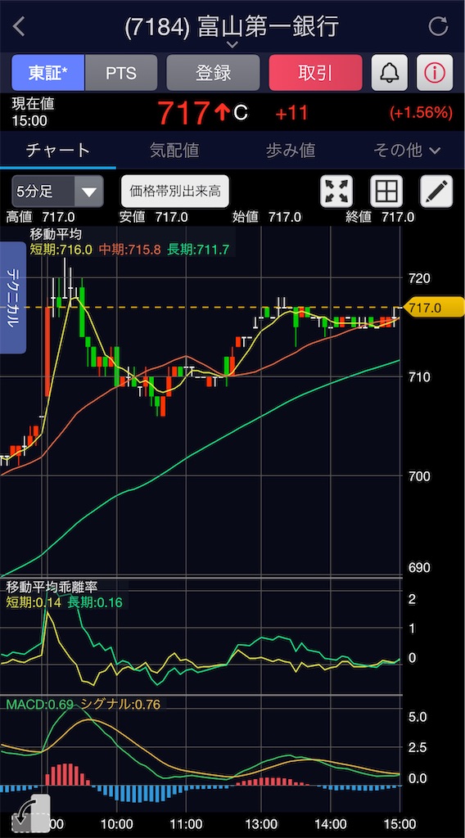Image resolution: width=465 pixels, height=838 pixels.
Task: Tap the 中期:715.8 moving average value
Action: pyautogui.click(x=130, y=249)
